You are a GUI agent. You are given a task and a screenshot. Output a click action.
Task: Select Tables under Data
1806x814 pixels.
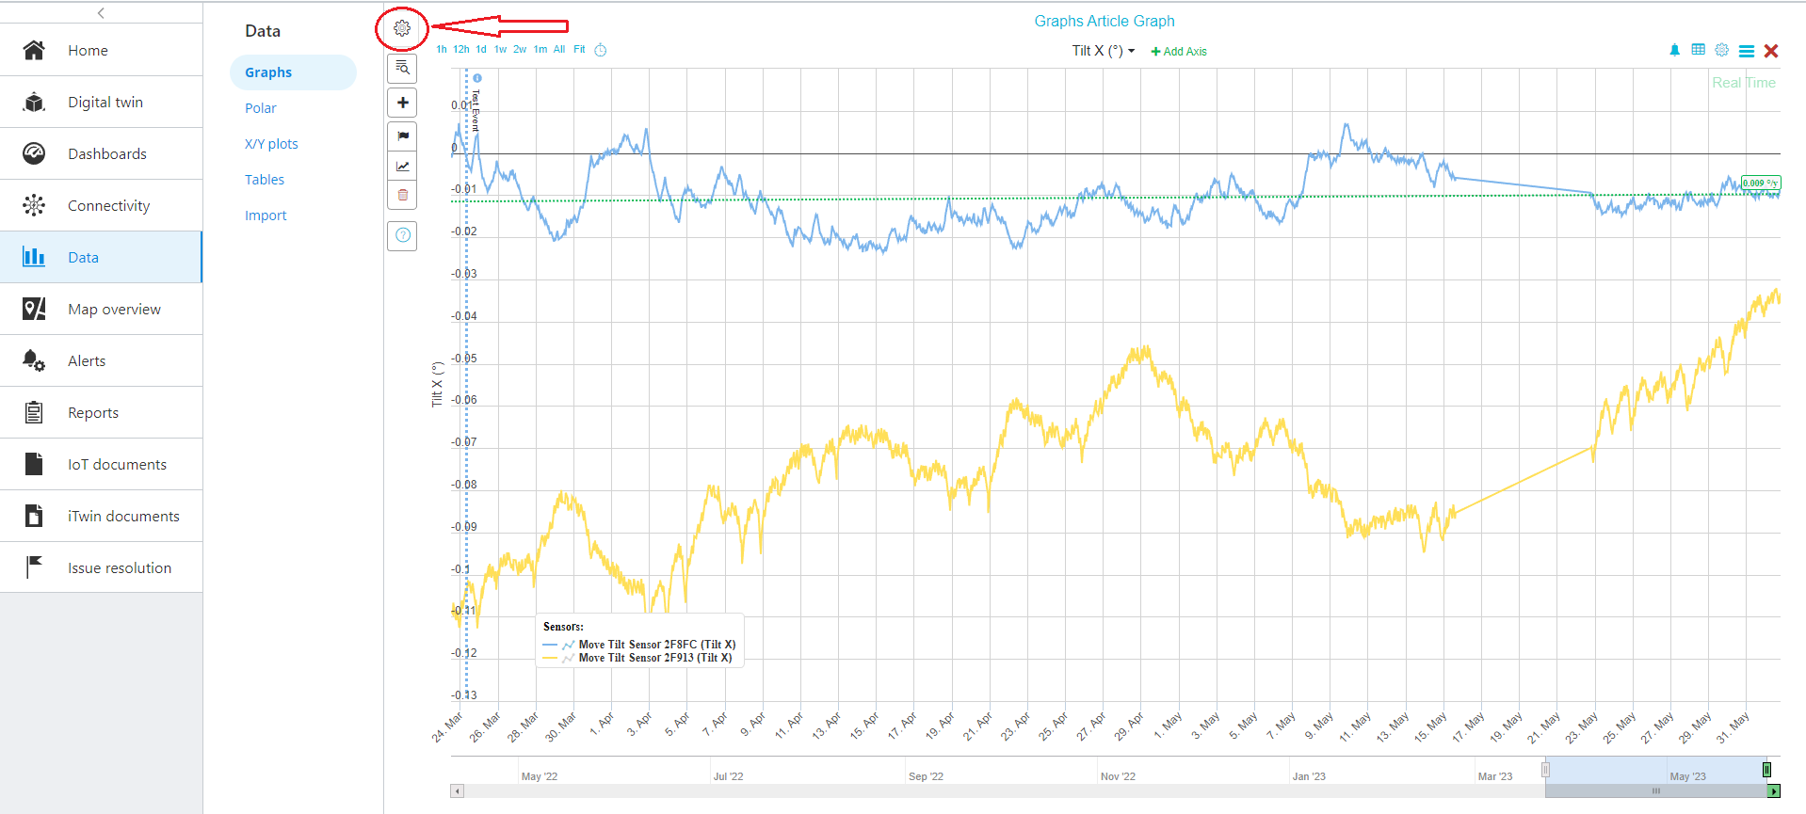click(x=265, y=180)
